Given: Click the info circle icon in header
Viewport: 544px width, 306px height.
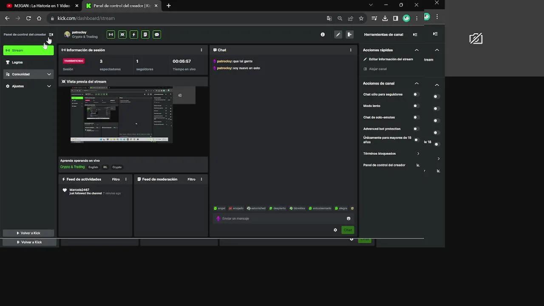Looking at the screenshot, I should 323,34.
